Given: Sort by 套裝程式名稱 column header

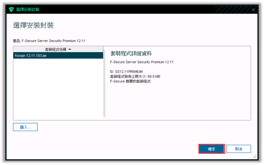Looking at the screenshot, I should tap(58, 49).
